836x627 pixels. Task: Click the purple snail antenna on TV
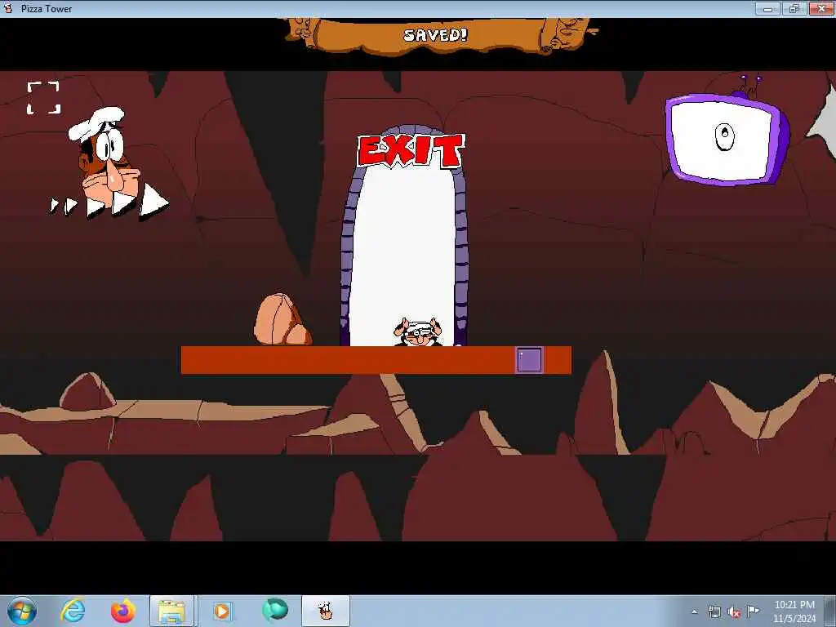(751, 85)
